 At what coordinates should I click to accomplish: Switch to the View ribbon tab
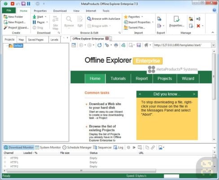click(x=76, y=11)
